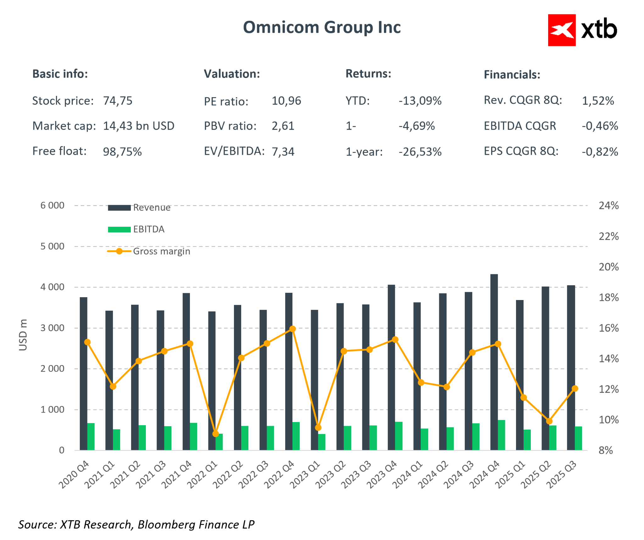Screen dimensions: 644x540
Task: Click the 2025 Q3 EBITDA green bar
Action: coord(578,438)
